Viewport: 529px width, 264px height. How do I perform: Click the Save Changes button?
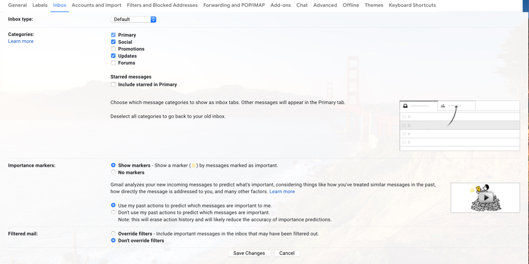(x=249, y=253)
